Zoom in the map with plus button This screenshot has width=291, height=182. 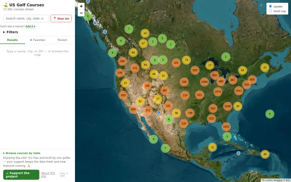(x=81, y=6)
